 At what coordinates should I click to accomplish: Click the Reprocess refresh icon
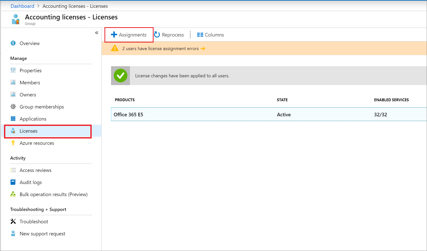pos(157,34)
